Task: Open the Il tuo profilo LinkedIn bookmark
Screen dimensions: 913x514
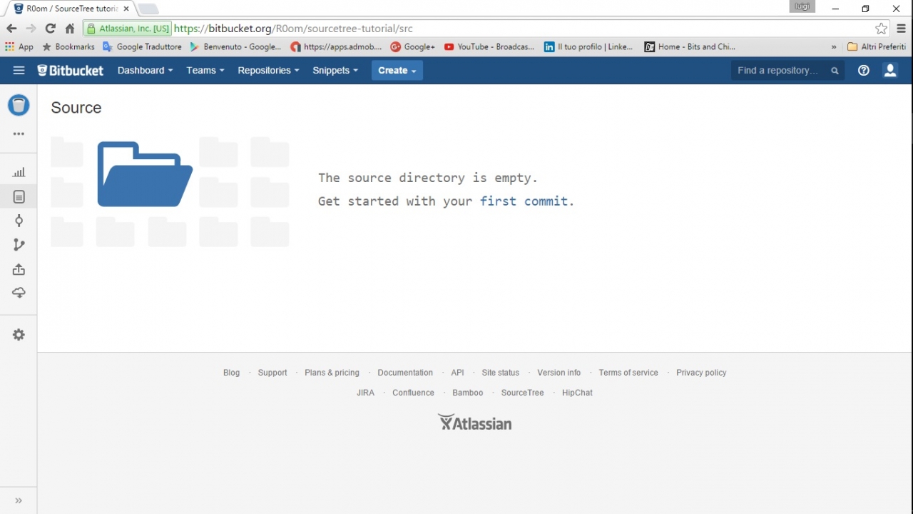Action: click(588, 46)
